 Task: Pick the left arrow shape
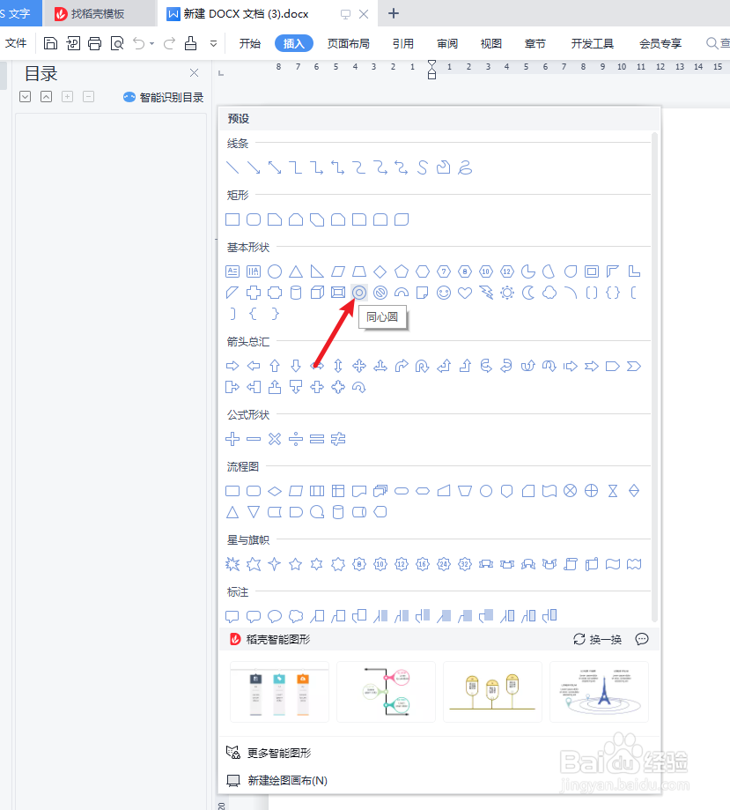point(253,366)
